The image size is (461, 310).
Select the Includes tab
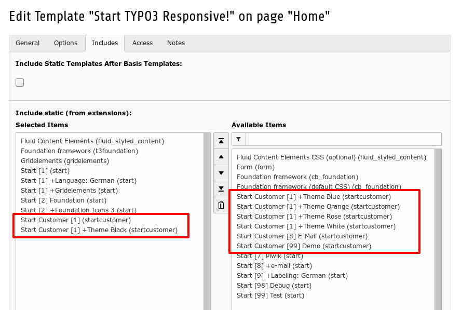tap(105, 43)
